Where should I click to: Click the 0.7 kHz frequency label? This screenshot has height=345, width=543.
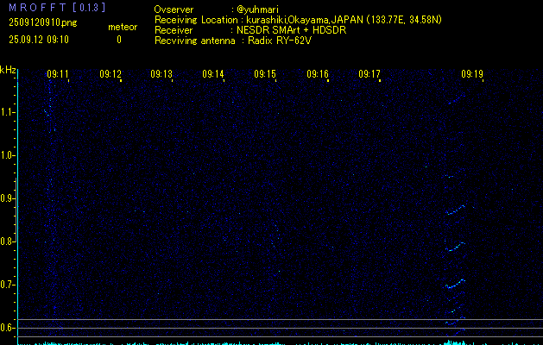pos(7,285)
